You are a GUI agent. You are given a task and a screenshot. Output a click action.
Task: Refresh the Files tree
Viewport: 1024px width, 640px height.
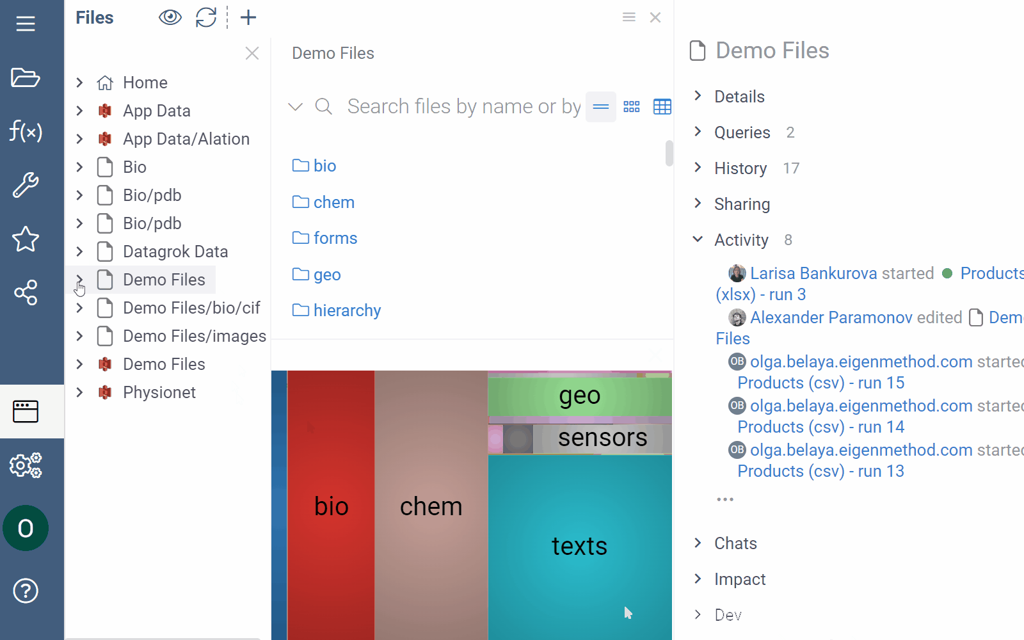point(206,17)
